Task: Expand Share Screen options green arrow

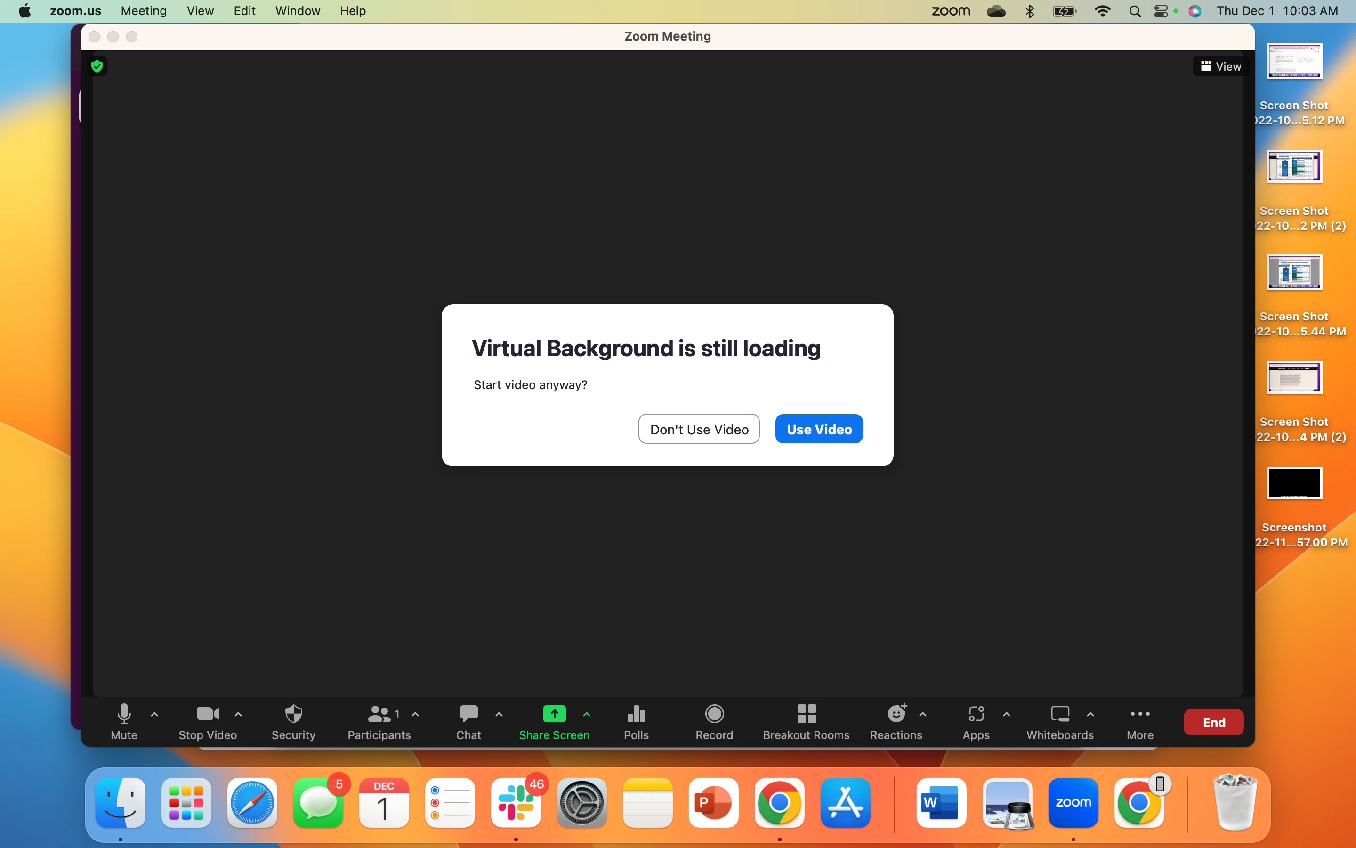Action: click(x=587, y=715)
